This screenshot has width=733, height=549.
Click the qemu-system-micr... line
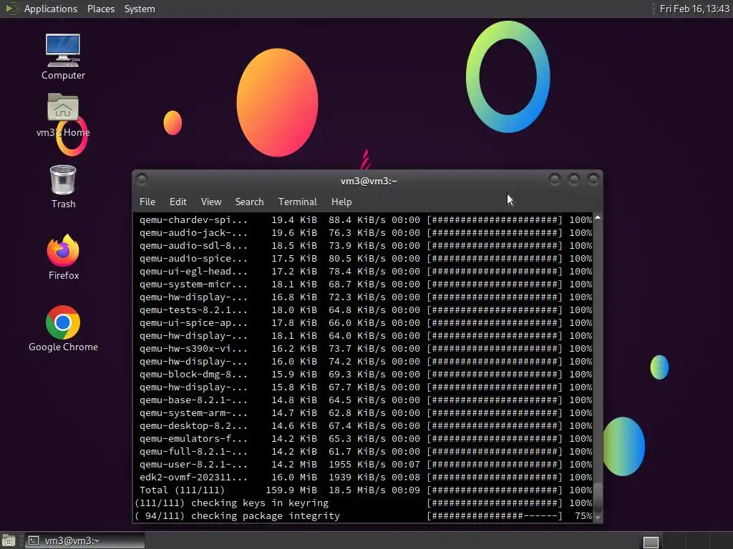[x=366, y=285]
